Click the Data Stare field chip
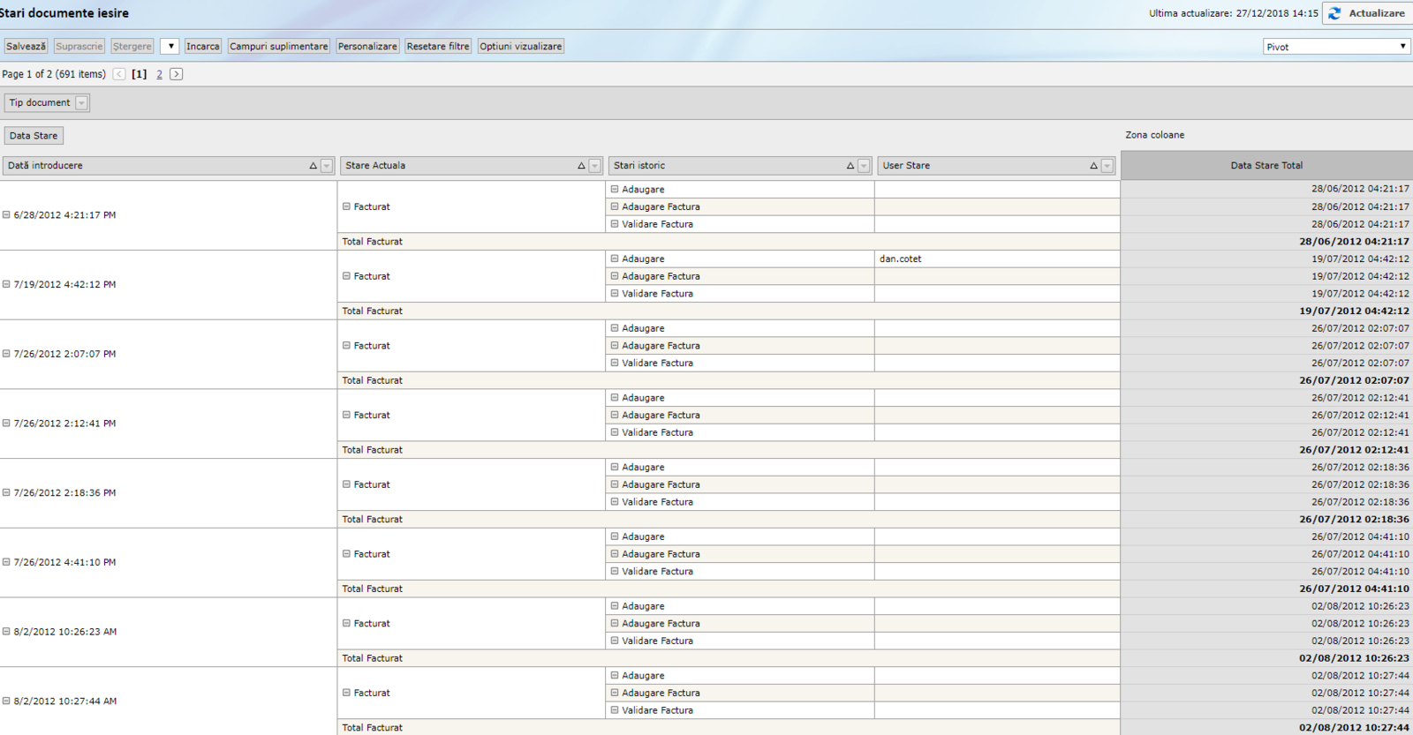The height and width of the screenshot is (735, 1413). click(34, 136)
